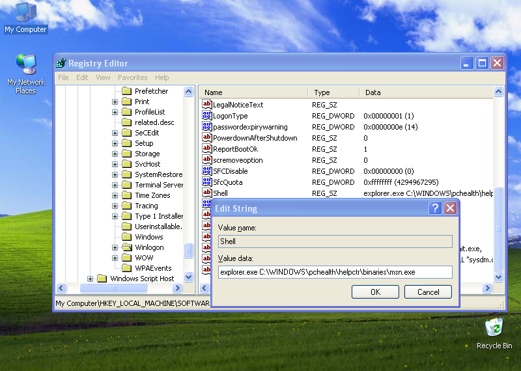Open the Favorites menu

coord(133,77)
